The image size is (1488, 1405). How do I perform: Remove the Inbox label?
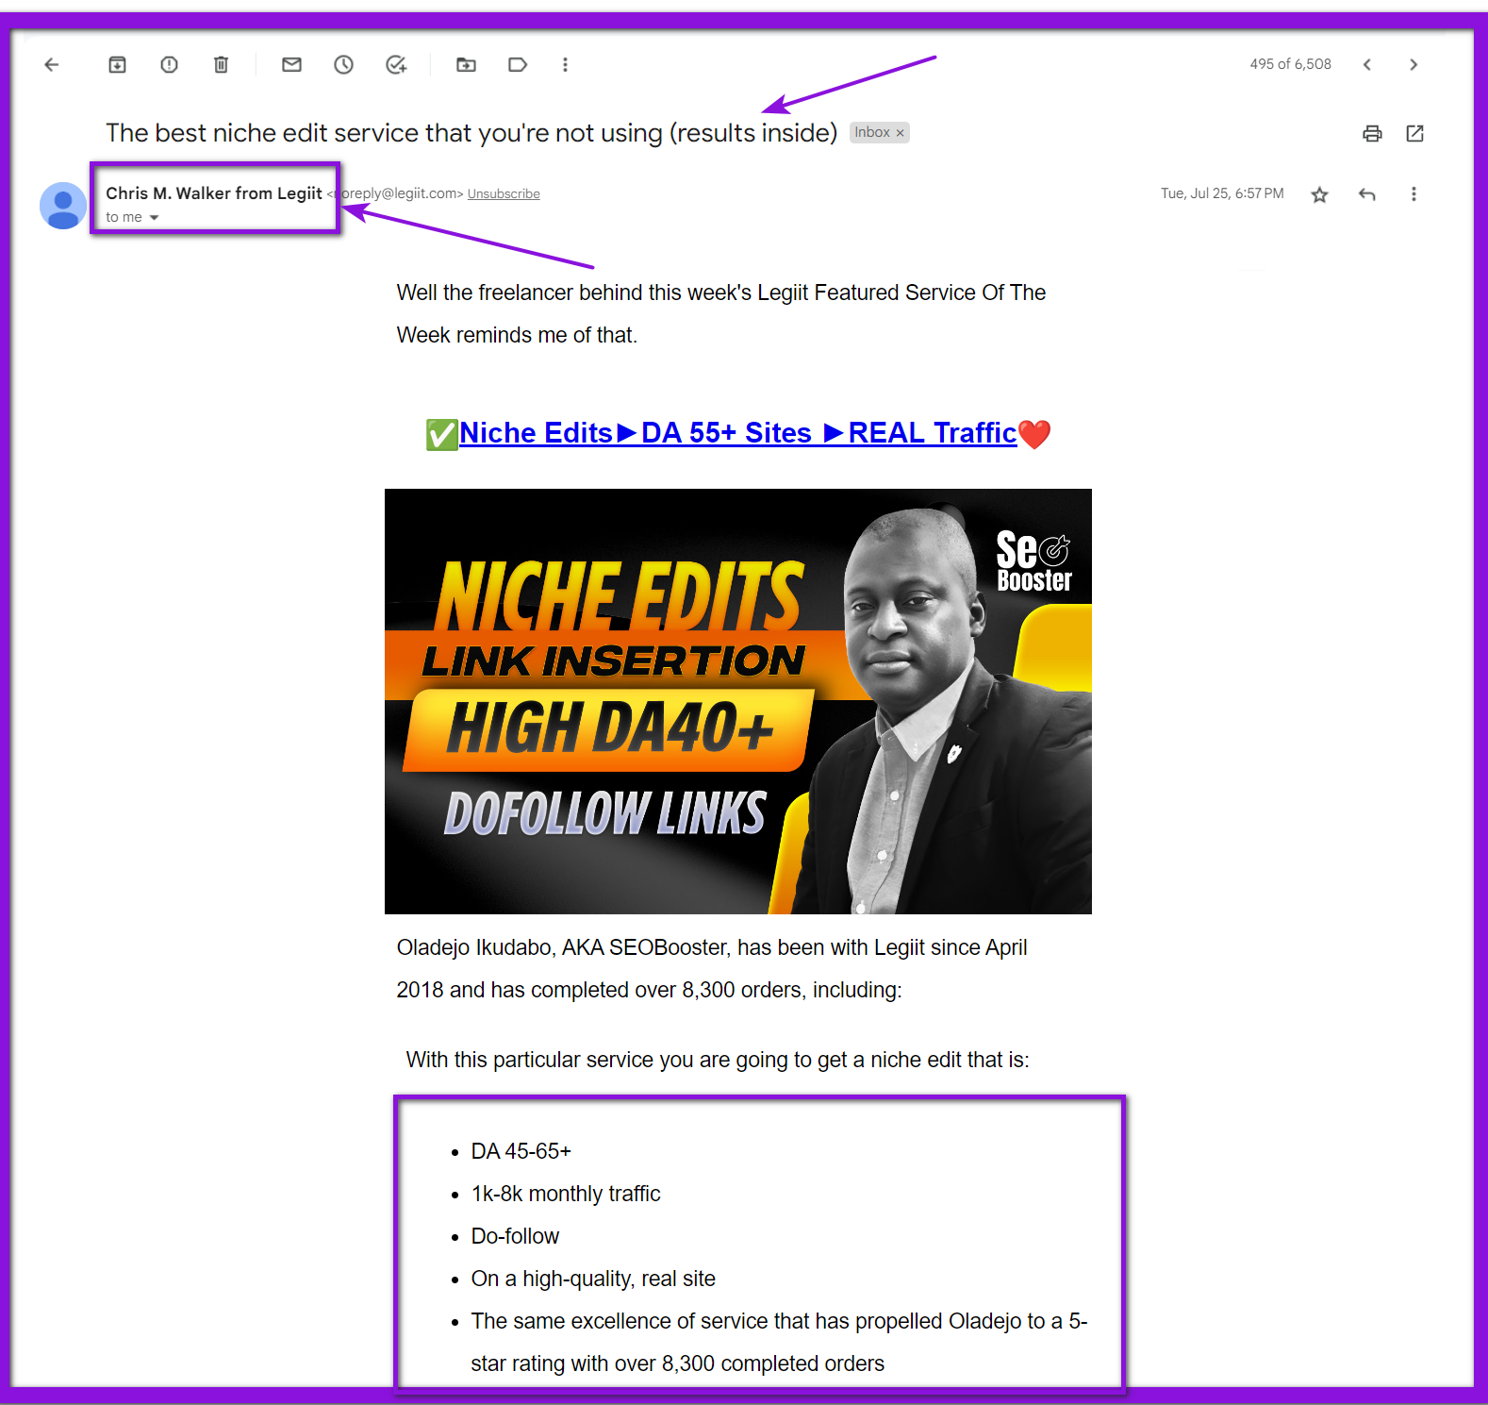tap(901, 133)
